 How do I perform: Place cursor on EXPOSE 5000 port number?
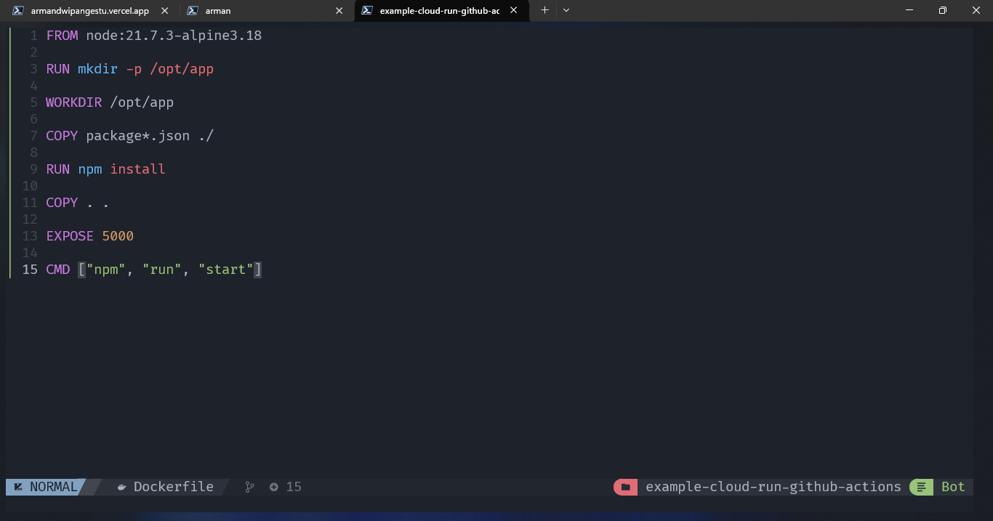(118, 236)
